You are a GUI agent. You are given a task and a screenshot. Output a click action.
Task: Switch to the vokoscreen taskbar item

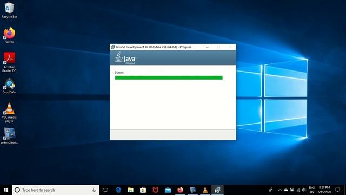(x=192, y=190)
